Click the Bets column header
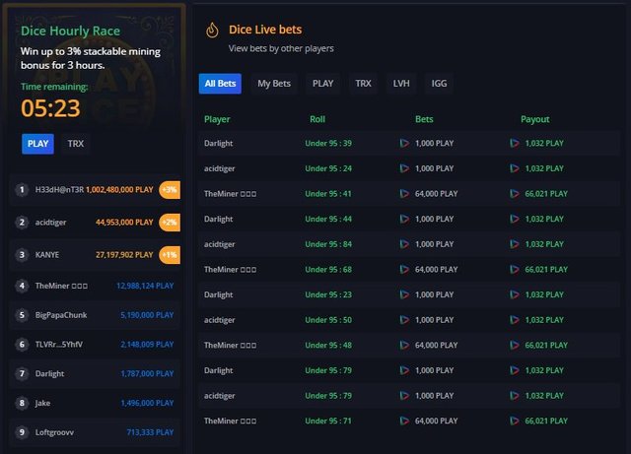The image size is (631, 454). 424,119
